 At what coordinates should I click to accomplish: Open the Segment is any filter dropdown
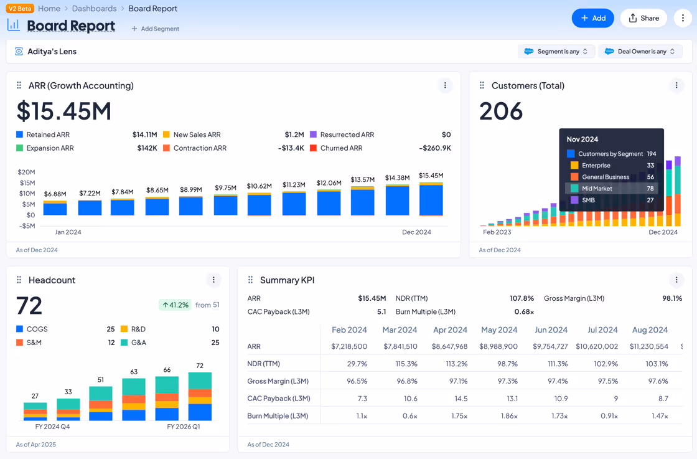point(556,51)
